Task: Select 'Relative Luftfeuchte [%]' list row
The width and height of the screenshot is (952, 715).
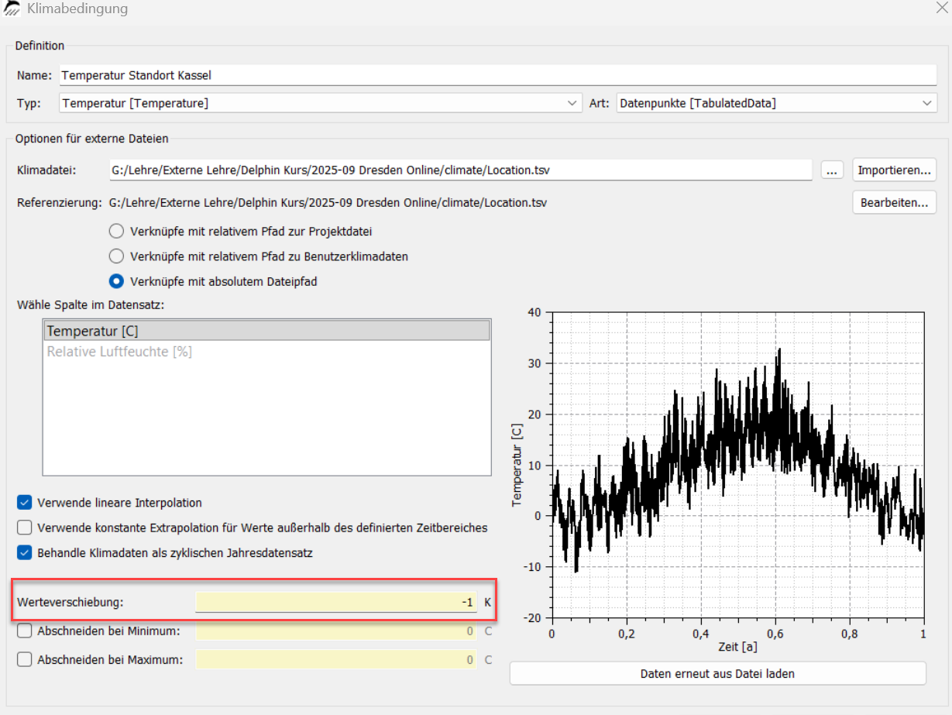Action: (x=267, y=352)
